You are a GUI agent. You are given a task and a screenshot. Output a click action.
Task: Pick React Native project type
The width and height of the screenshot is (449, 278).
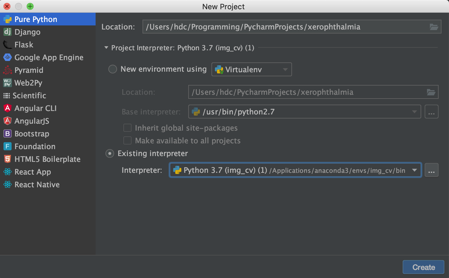pyautogui.click(x=48, y=184)
